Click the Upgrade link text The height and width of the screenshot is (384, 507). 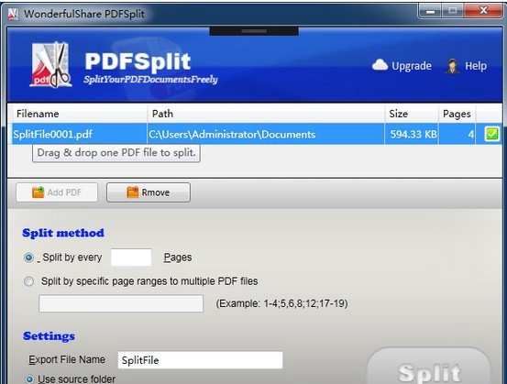[412, 66]
